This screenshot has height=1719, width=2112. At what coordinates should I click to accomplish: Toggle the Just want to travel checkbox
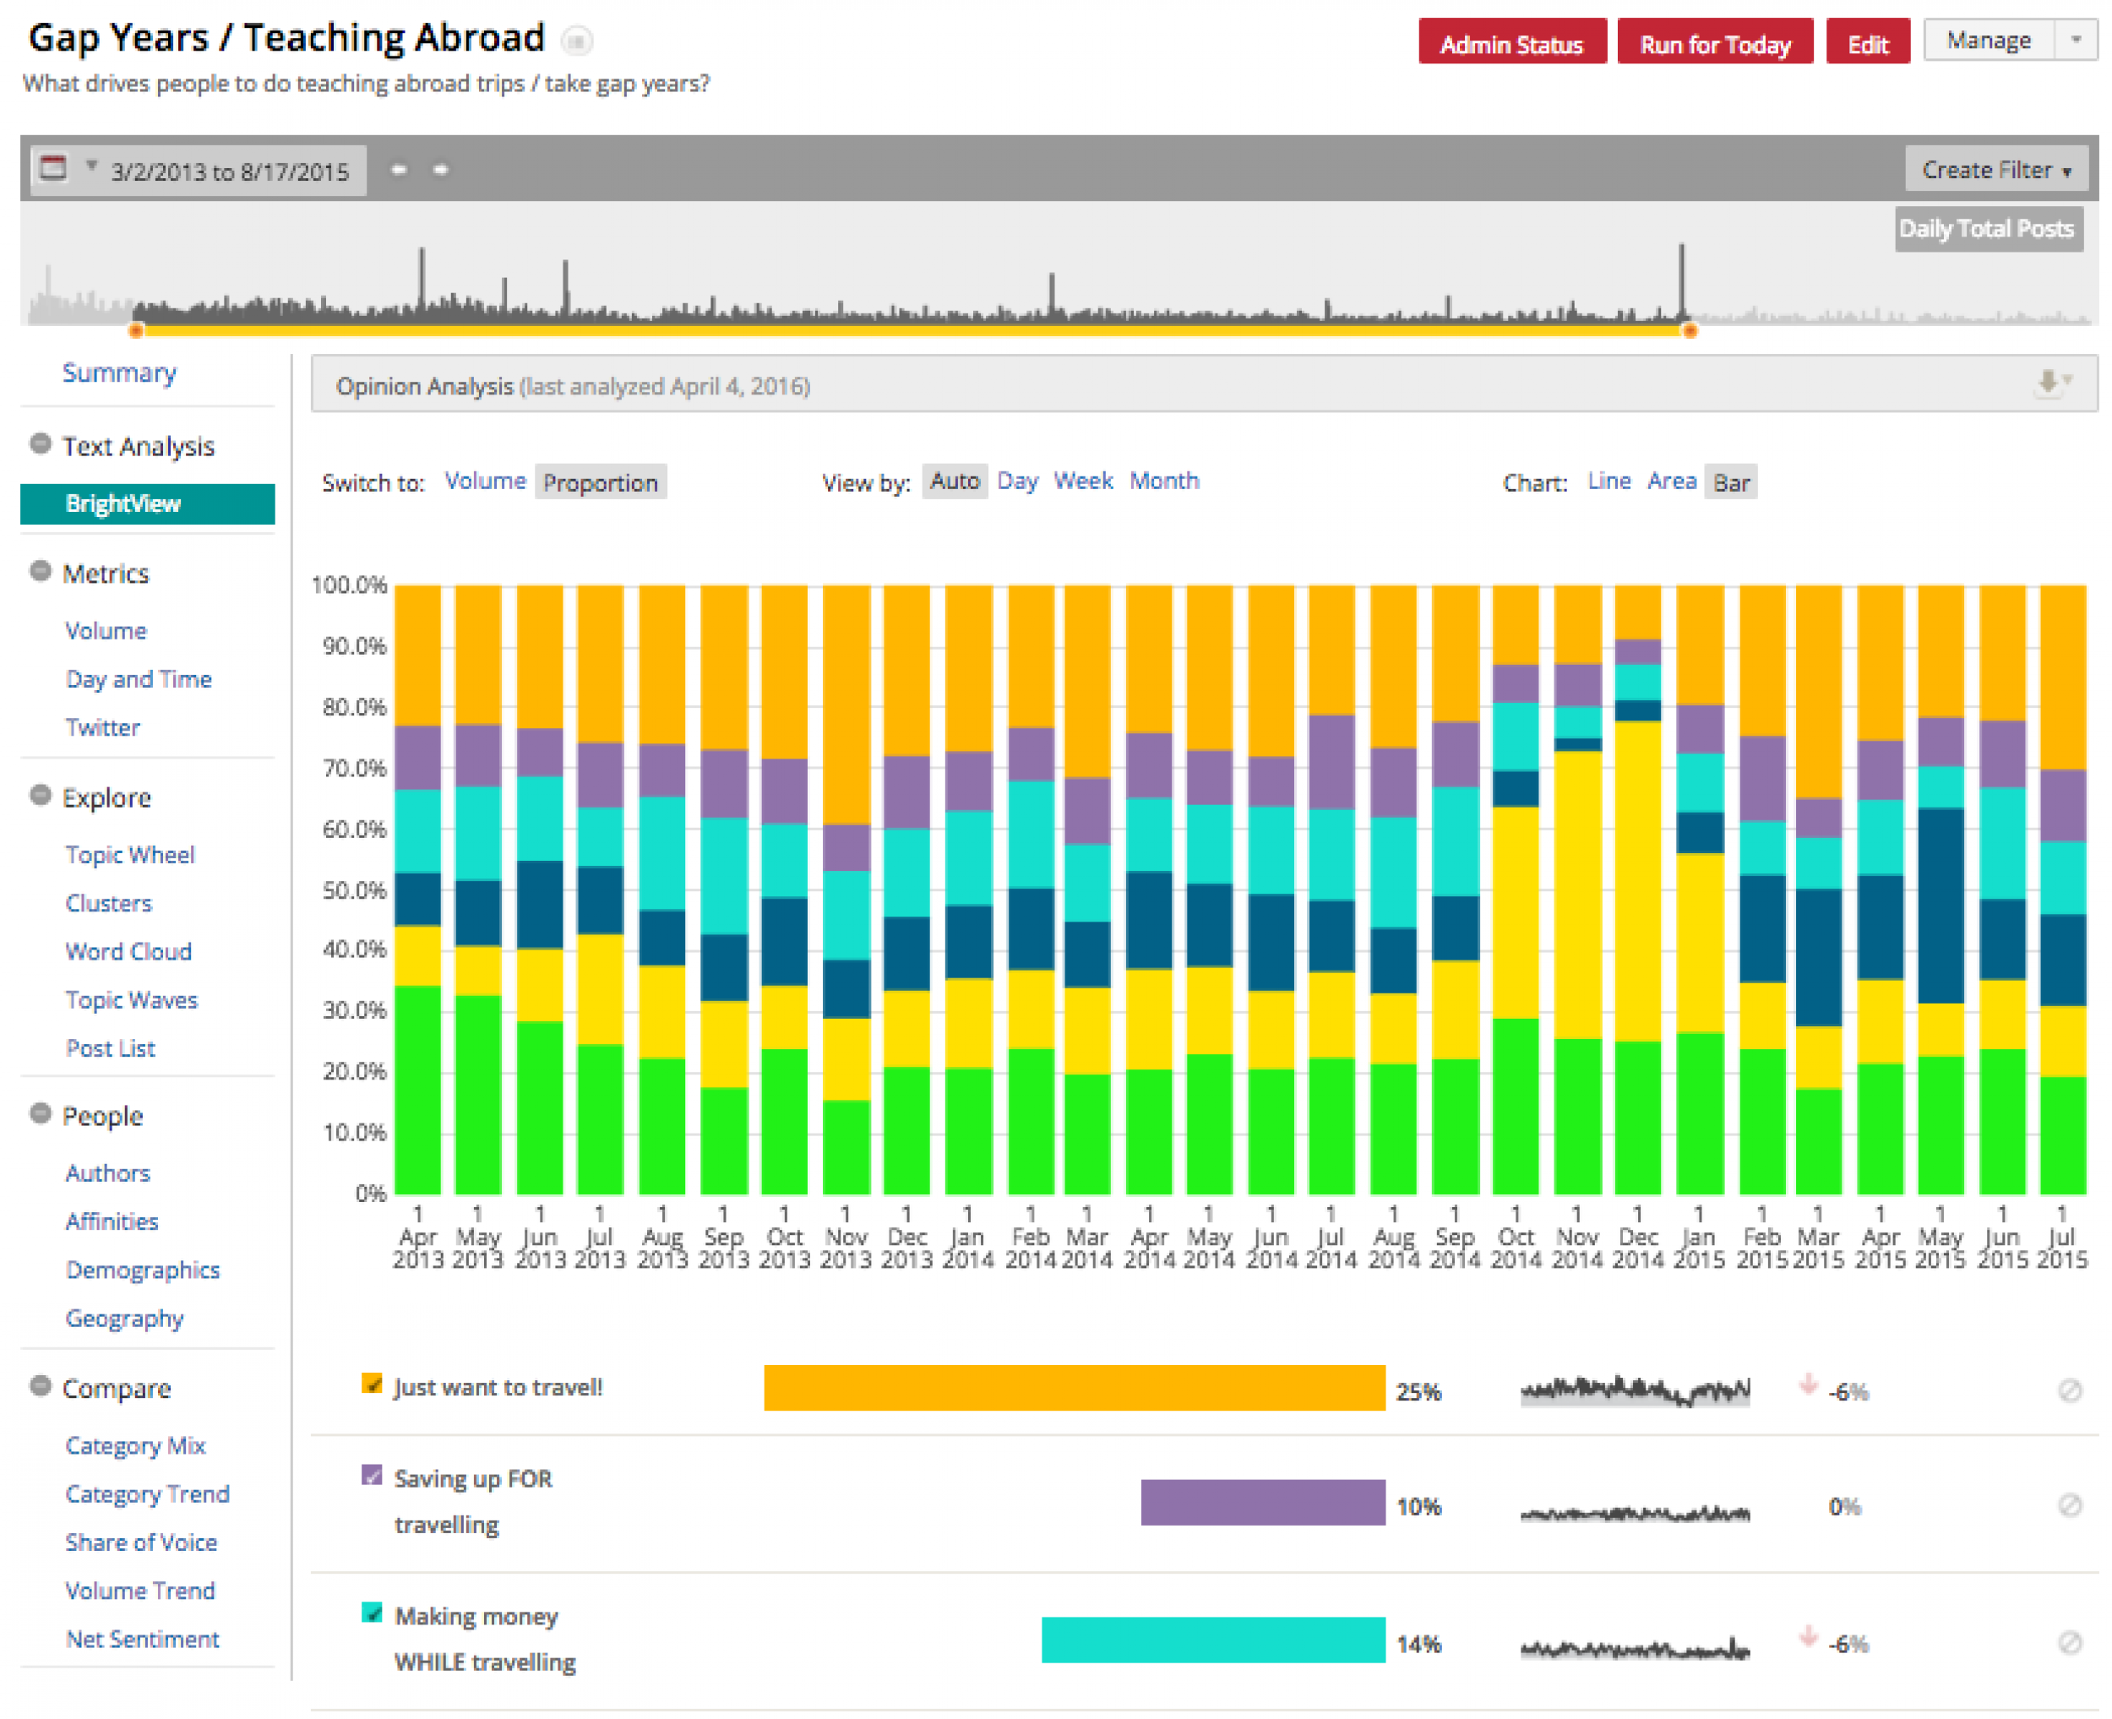[x=372, y=1384]
